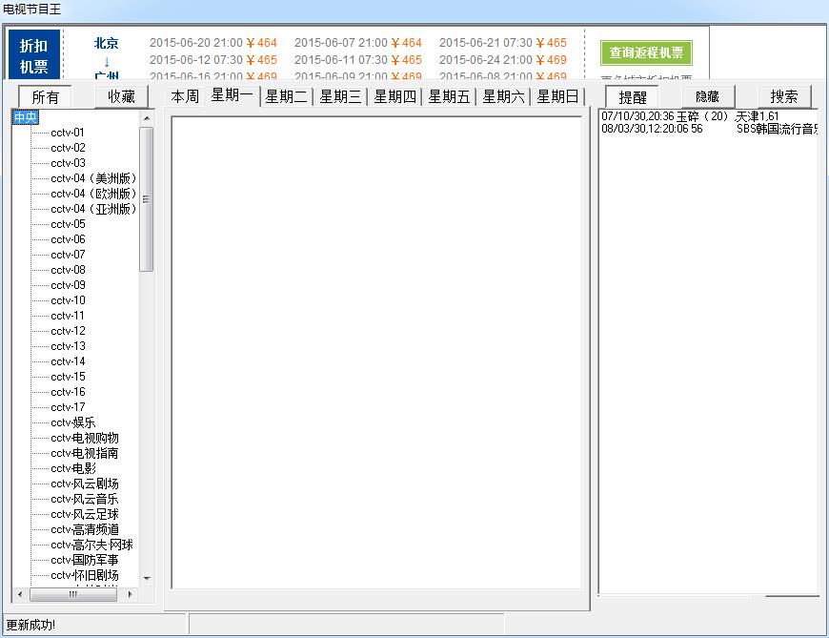Switch to the 所有 channels tab
The image size is (829, 638).
click(x=45, y=97)
